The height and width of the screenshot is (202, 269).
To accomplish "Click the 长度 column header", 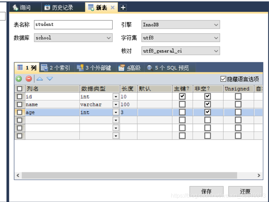I will pos(129,89).
